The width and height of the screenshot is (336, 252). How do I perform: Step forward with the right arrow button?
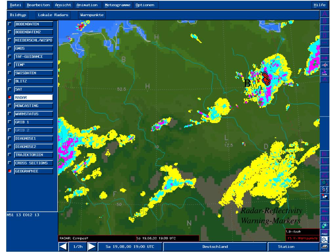tap(92, 247)
